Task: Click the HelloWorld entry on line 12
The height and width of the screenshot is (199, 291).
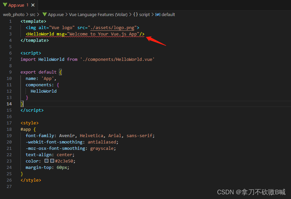Action: coord(44,91)
